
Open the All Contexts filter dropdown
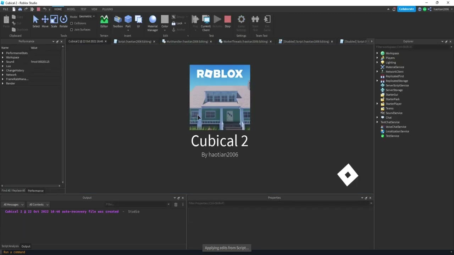(39, 204)
